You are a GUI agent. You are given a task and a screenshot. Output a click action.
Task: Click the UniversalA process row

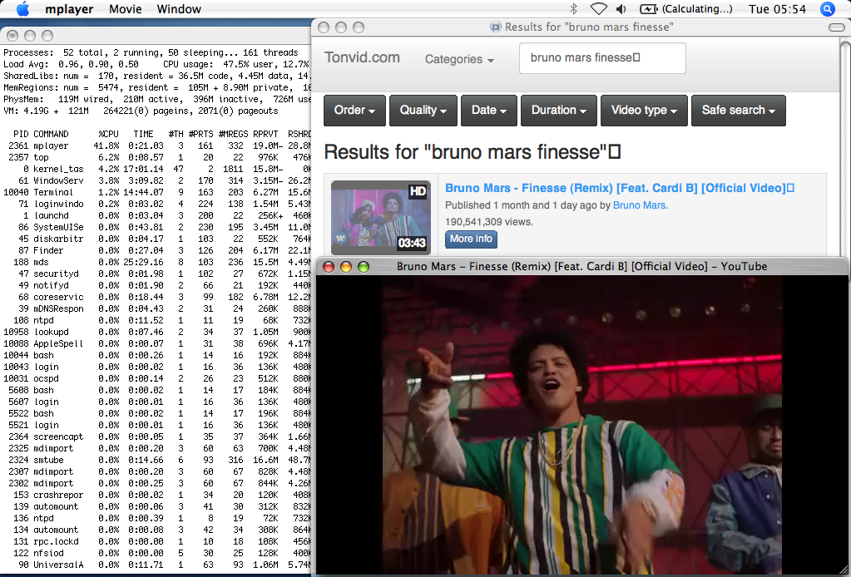[x=157, y=565]
